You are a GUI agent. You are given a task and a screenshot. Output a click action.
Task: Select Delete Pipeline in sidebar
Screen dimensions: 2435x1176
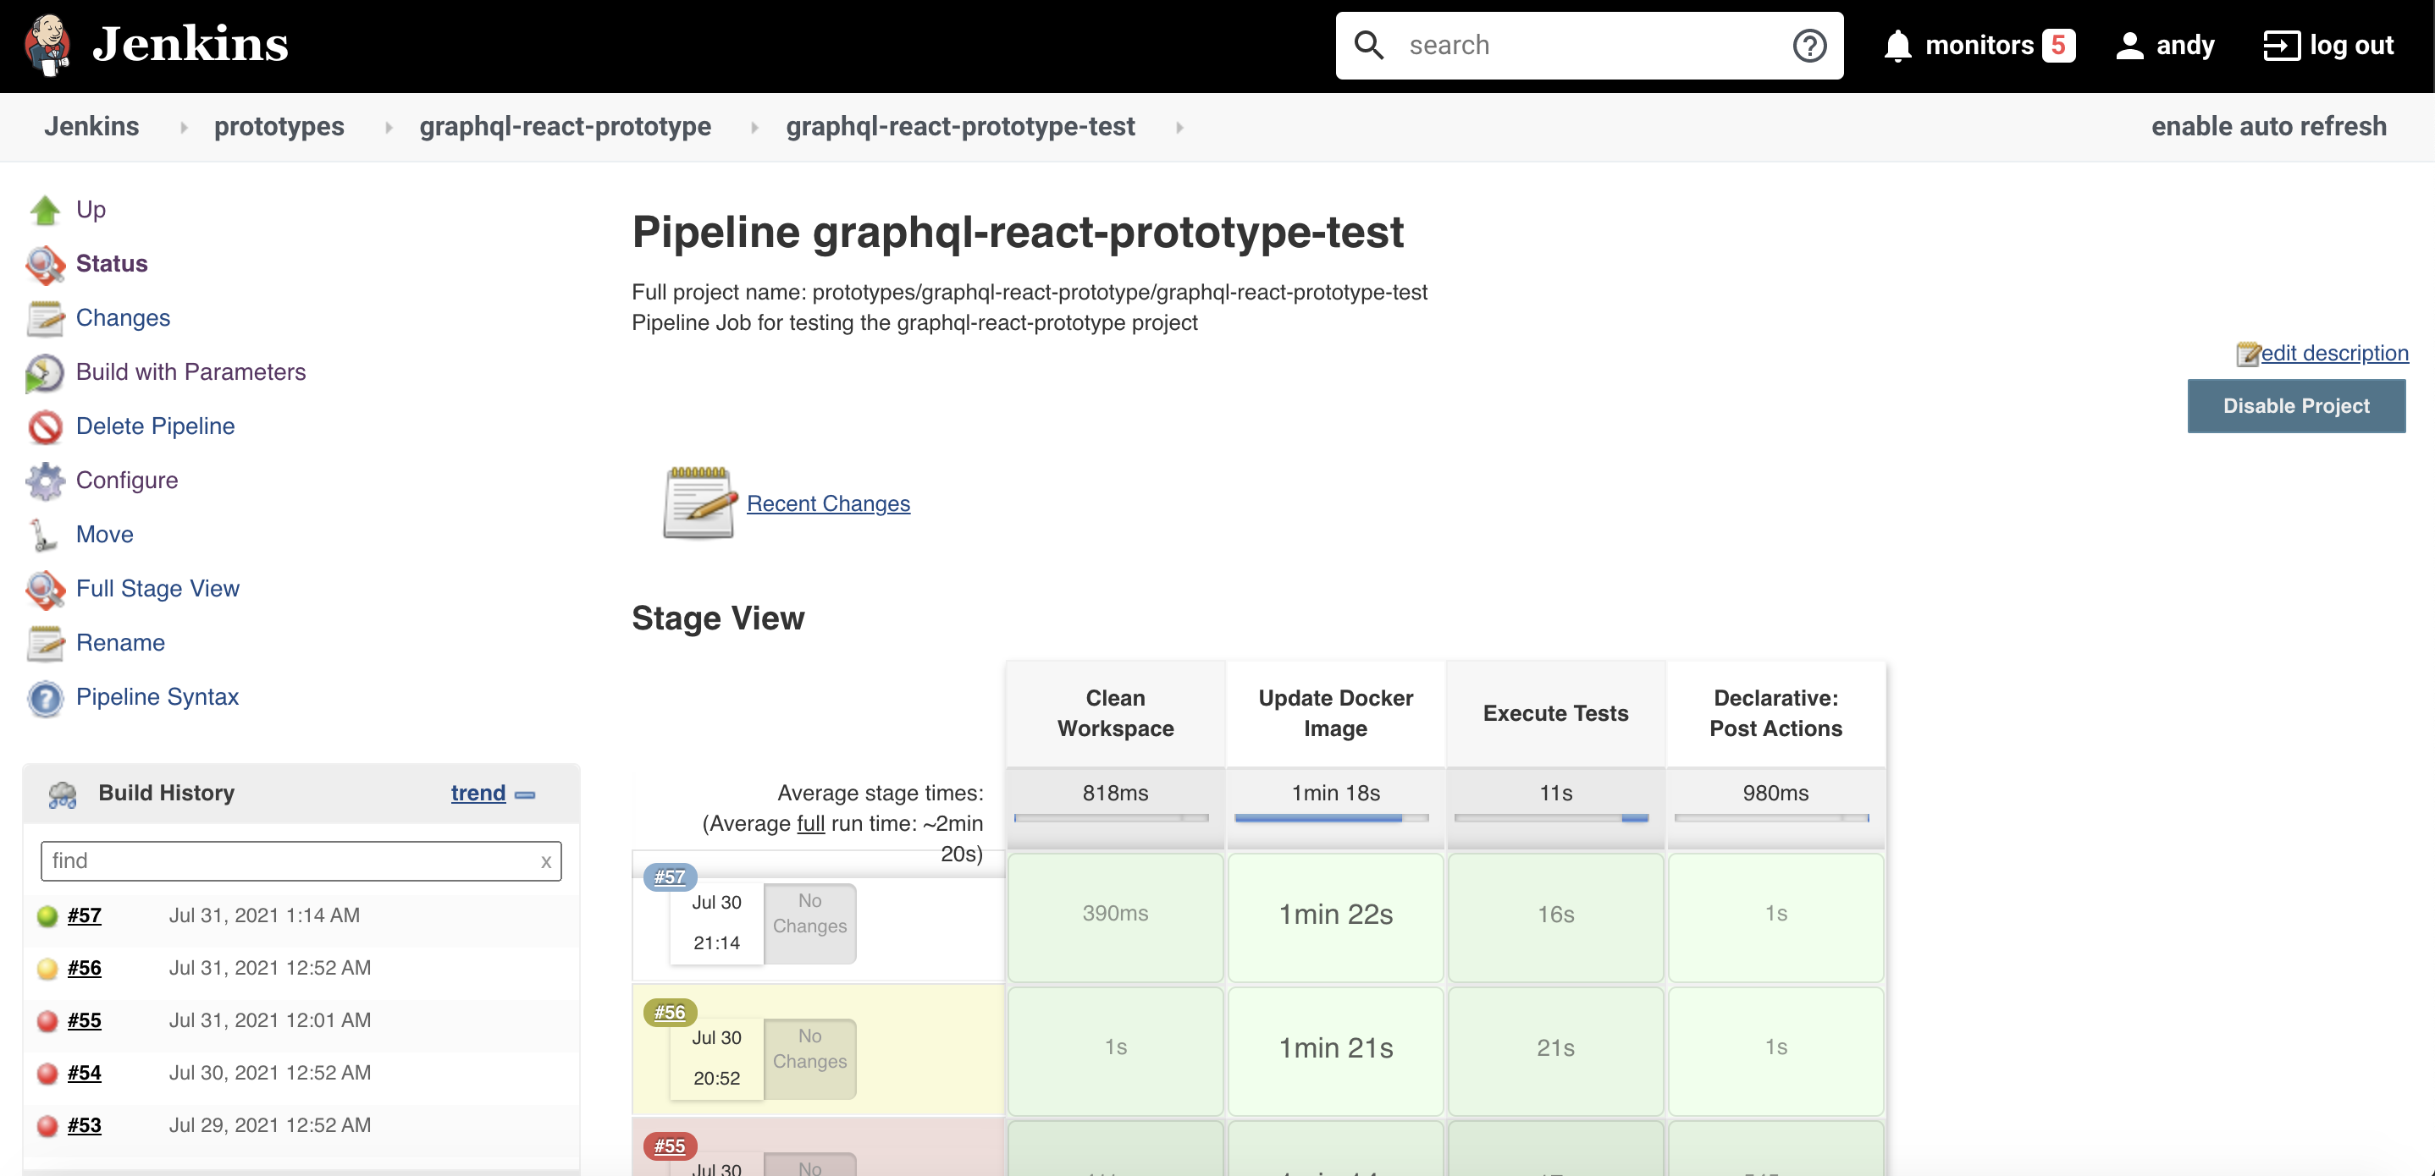click(155, 426)
